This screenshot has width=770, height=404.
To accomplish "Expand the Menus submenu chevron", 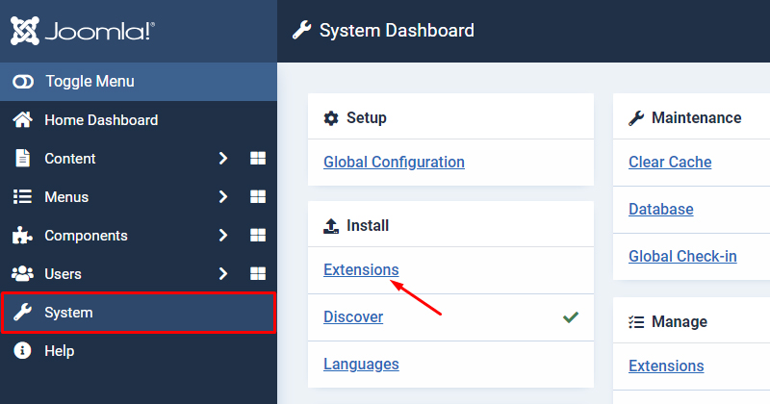I will coord(222,197).
